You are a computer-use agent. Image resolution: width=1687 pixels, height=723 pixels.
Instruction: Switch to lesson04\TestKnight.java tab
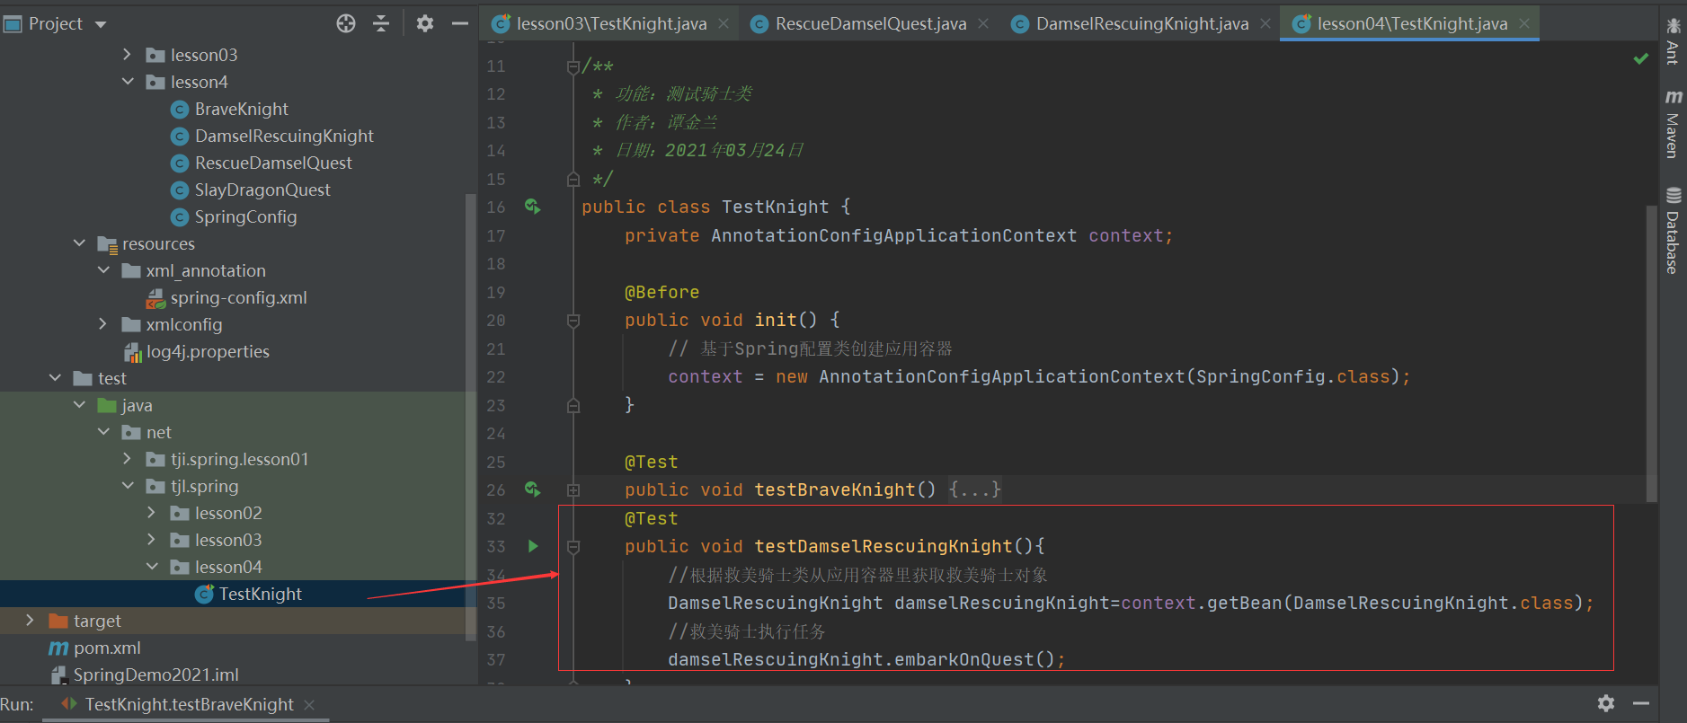tap(1411, 24)
